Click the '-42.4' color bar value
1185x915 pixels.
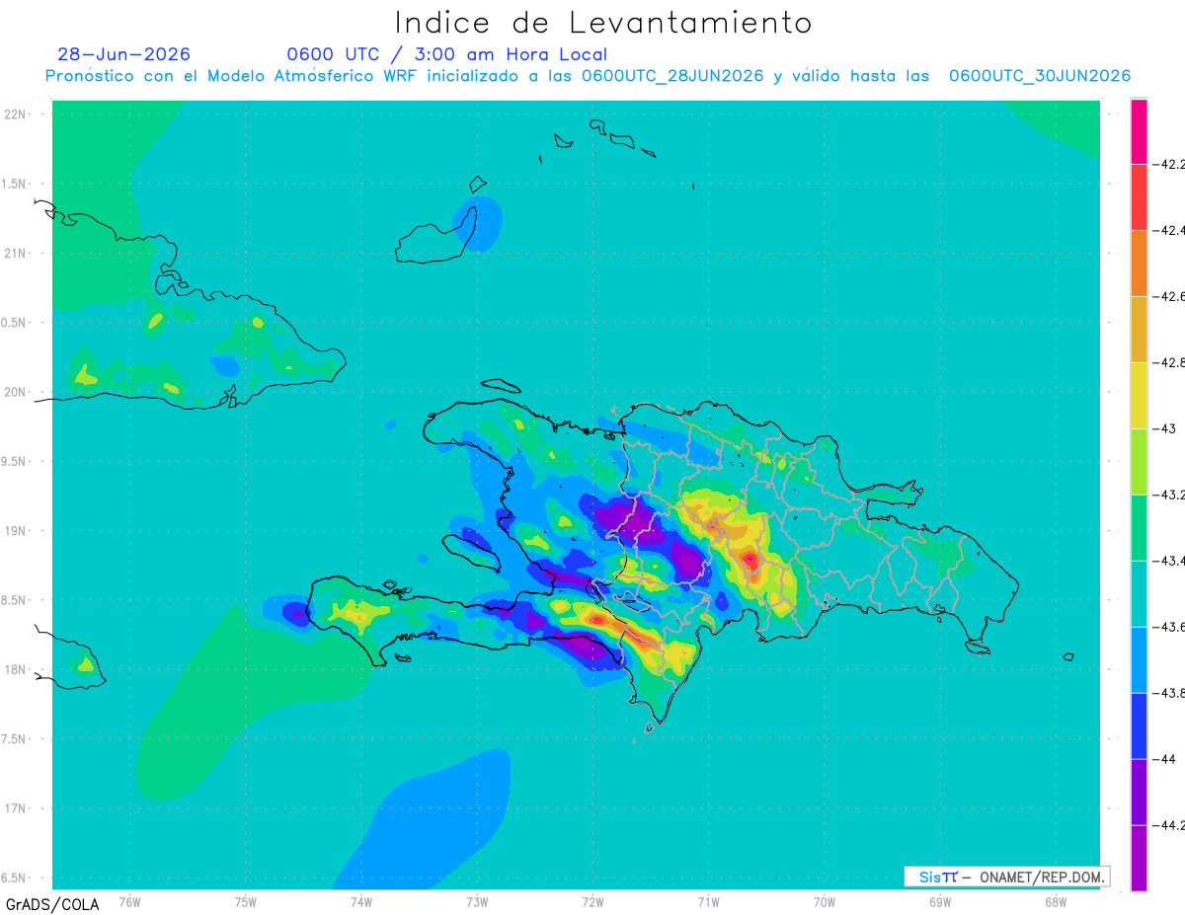pyautogui.click(x=1168, y=230)
